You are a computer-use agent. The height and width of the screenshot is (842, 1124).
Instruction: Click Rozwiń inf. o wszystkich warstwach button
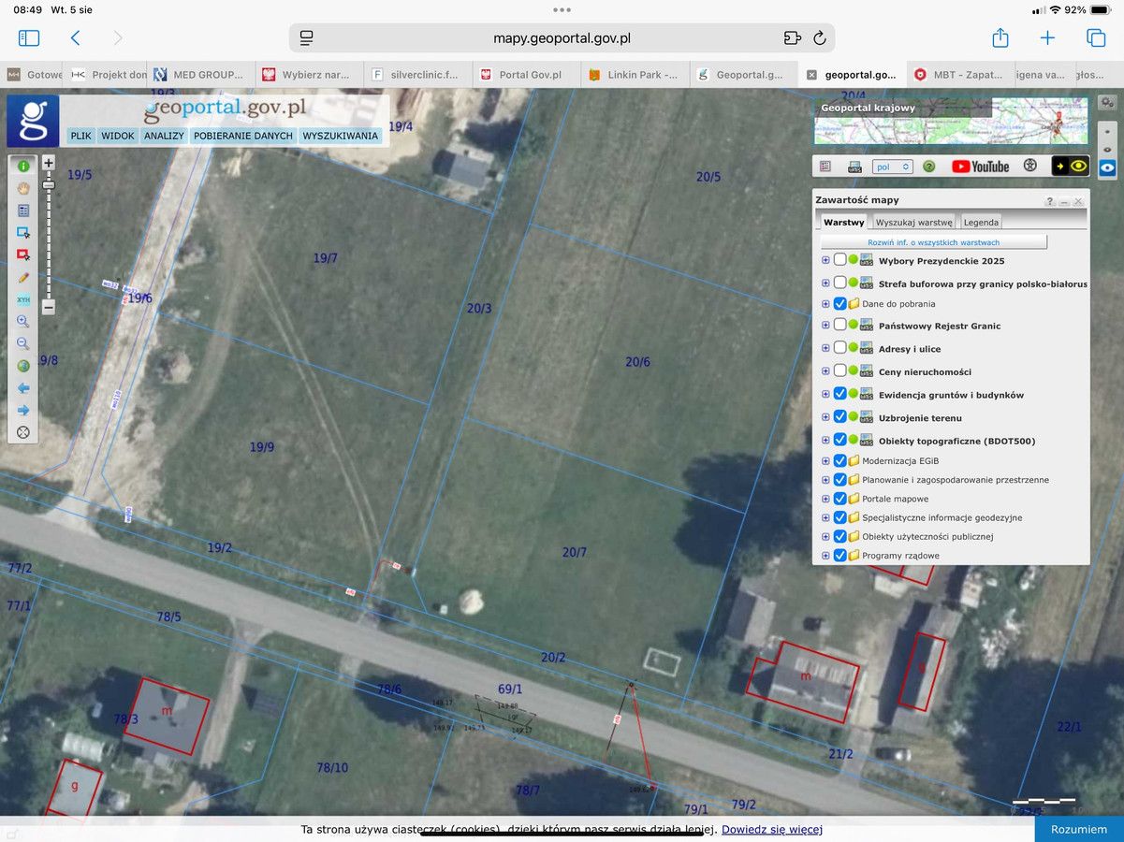click(933, 242)
